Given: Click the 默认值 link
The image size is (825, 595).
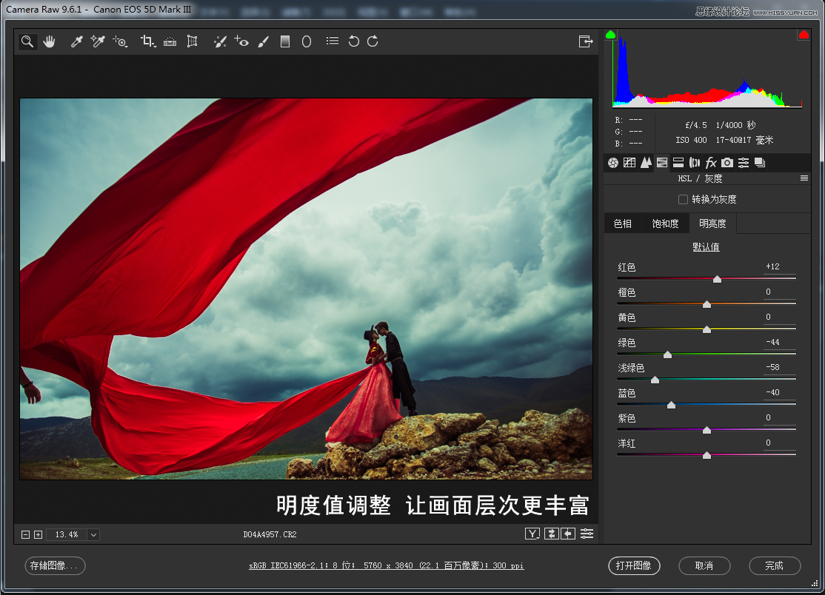Looking at the screenshot, I should 706,247.
